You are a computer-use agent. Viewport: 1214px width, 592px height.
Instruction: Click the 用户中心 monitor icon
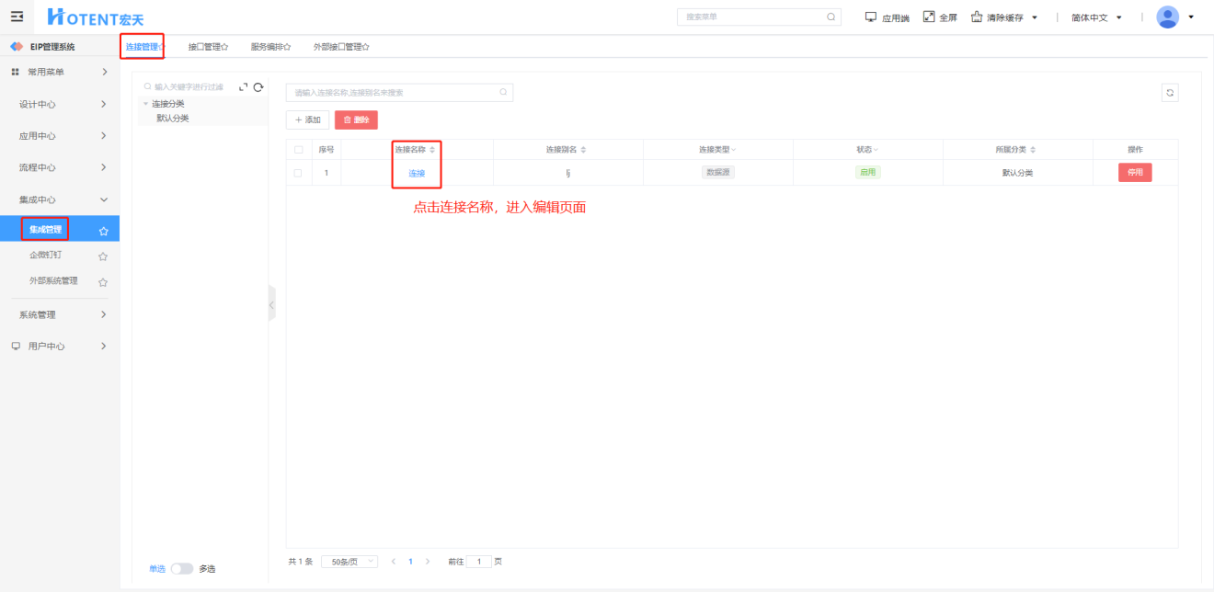(16, 346)
